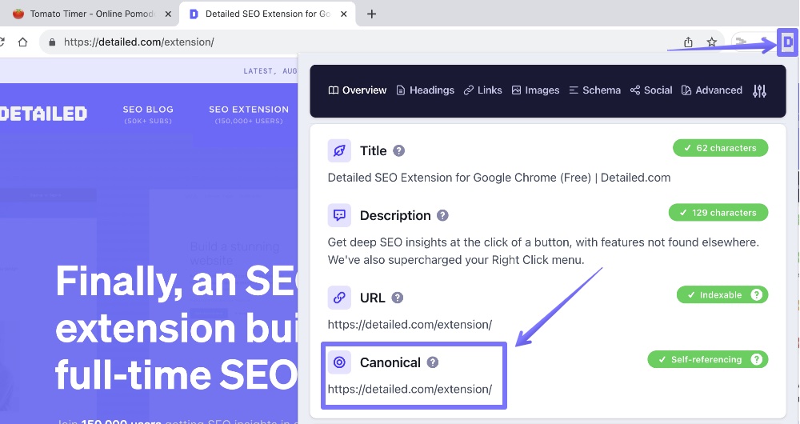Viewport: 800px width, 424px height.
Task: Switch to the Tomato Timer tab
Action: (92, 14)
